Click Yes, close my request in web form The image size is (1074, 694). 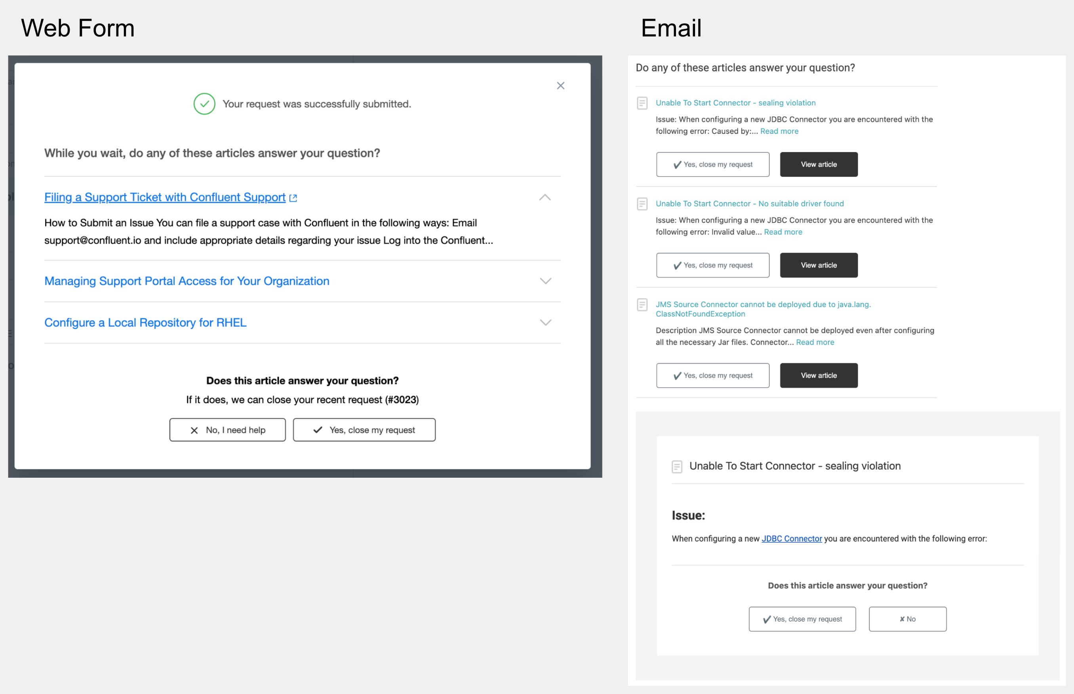364,430
